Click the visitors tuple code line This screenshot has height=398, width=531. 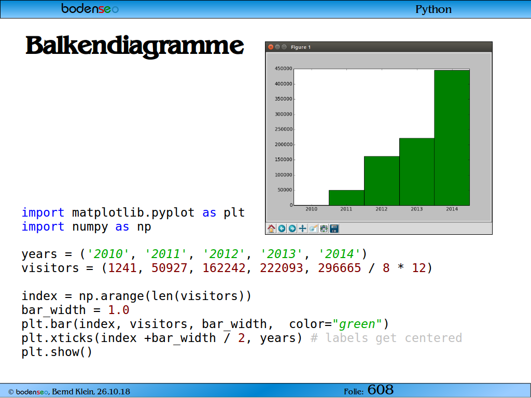click(227, 268)
